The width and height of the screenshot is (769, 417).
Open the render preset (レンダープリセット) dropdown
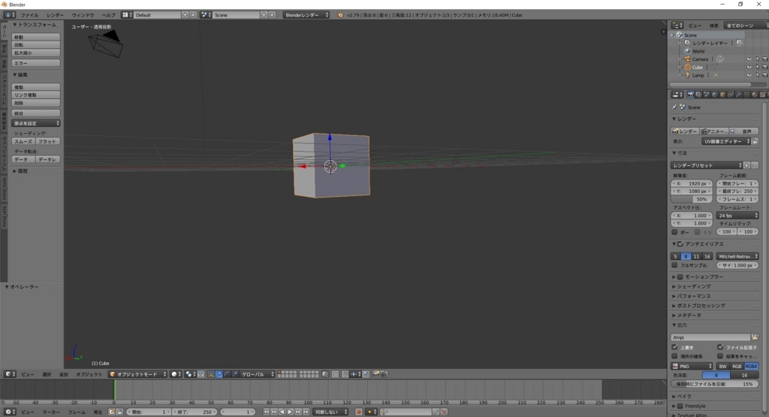(707, 165)
